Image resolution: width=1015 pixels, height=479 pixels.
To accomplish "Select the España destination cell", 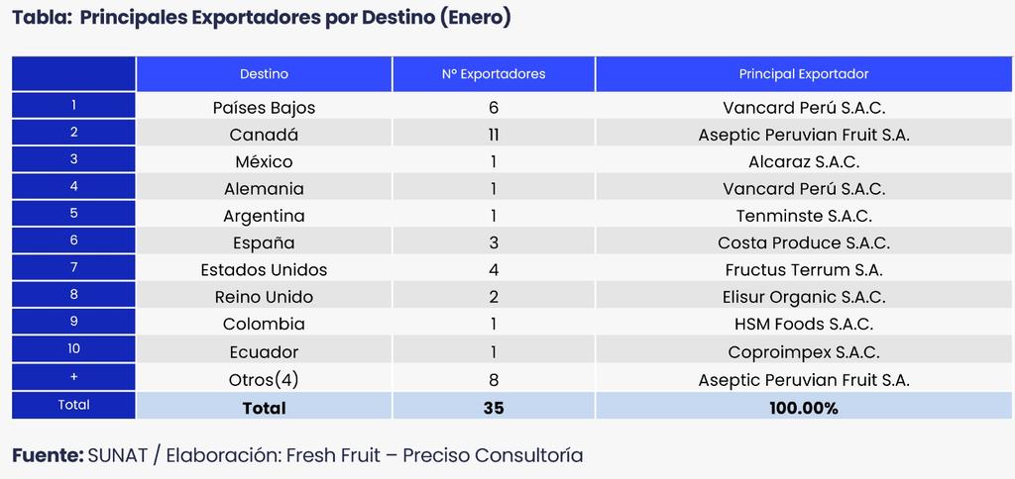I will (x=264, y=242).
